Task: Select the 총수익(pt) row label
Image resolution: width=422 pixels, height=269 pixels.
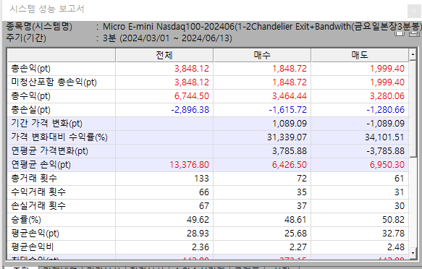Action: 30,96
